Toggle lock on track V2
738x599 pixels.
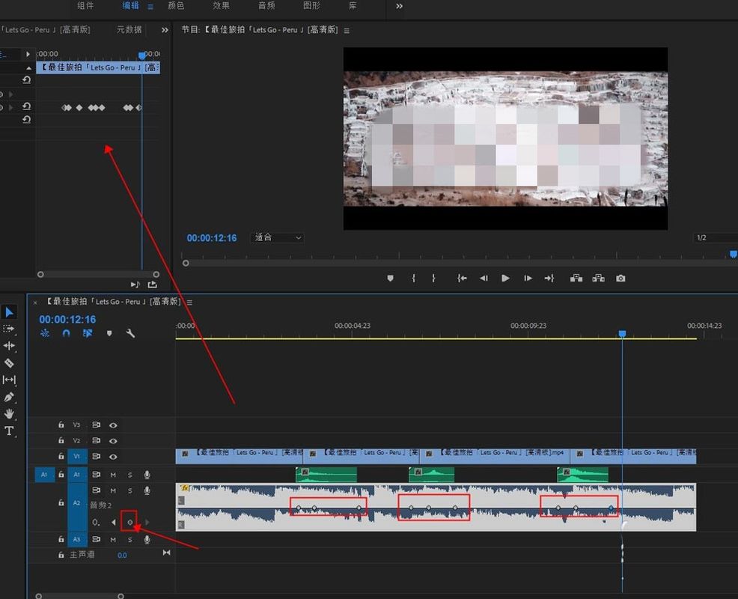coord(61,441)
